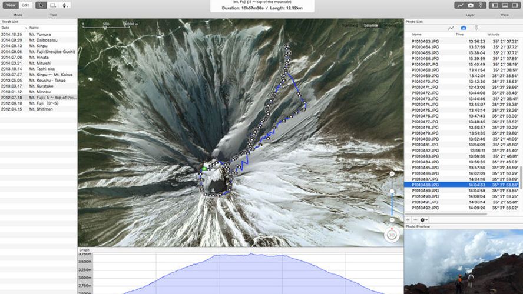523x294 pixels.
Task: Click the elevation graph peak area
Action: (x=251, y=255)
